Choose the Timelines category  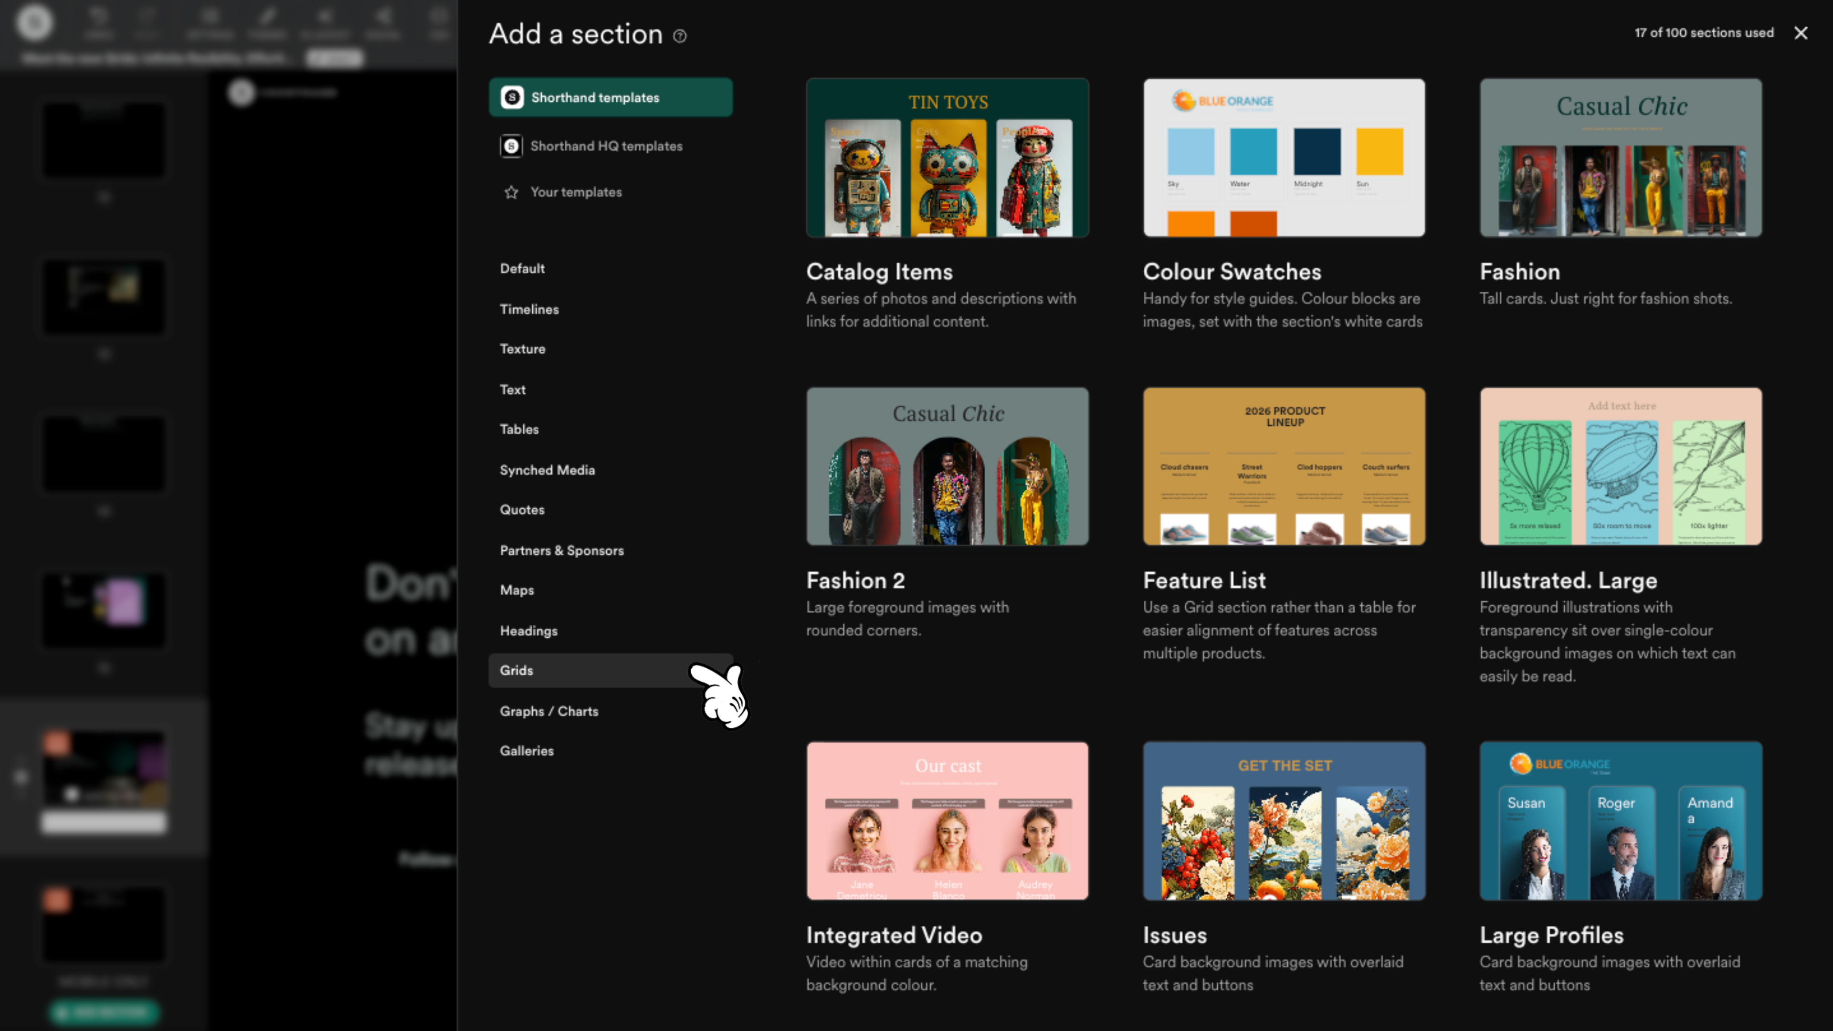point(529,309)
